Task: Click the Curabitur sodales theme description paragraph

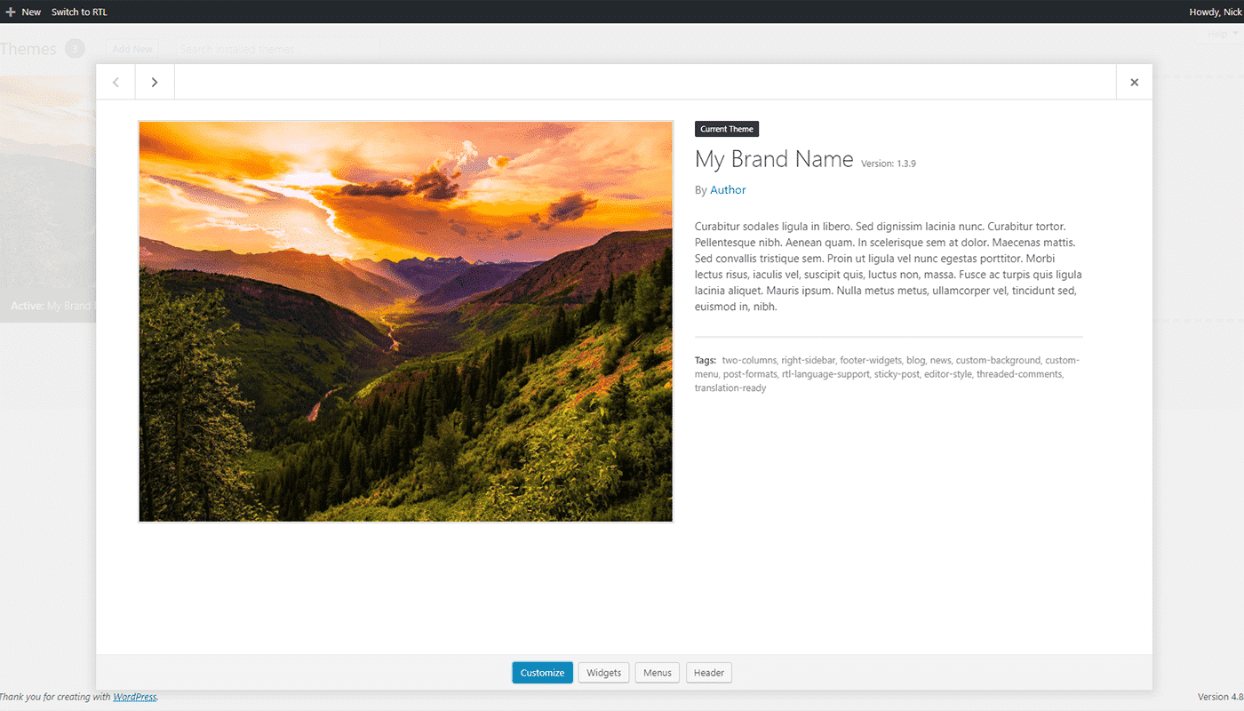Action: pos(889,267)
